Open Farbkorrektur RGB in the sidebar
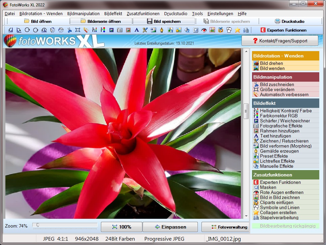This screenshot has height=245, width=326. coord(286,116)
